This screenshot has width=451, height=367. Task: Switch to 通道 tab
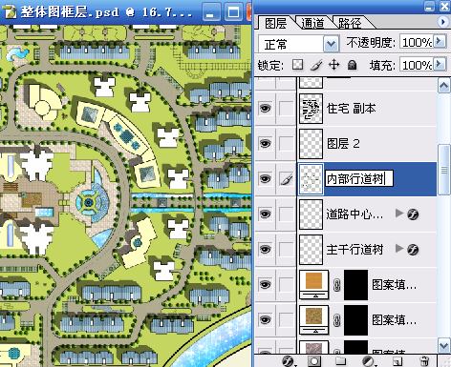click(x=312, y=23)
